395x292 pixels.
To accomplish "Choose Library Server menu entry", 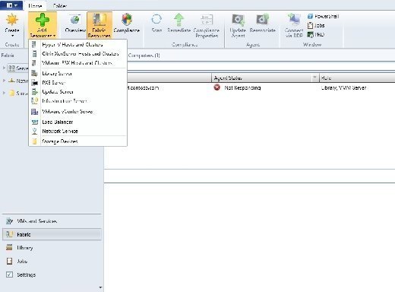I will click(x=78, y=74).
